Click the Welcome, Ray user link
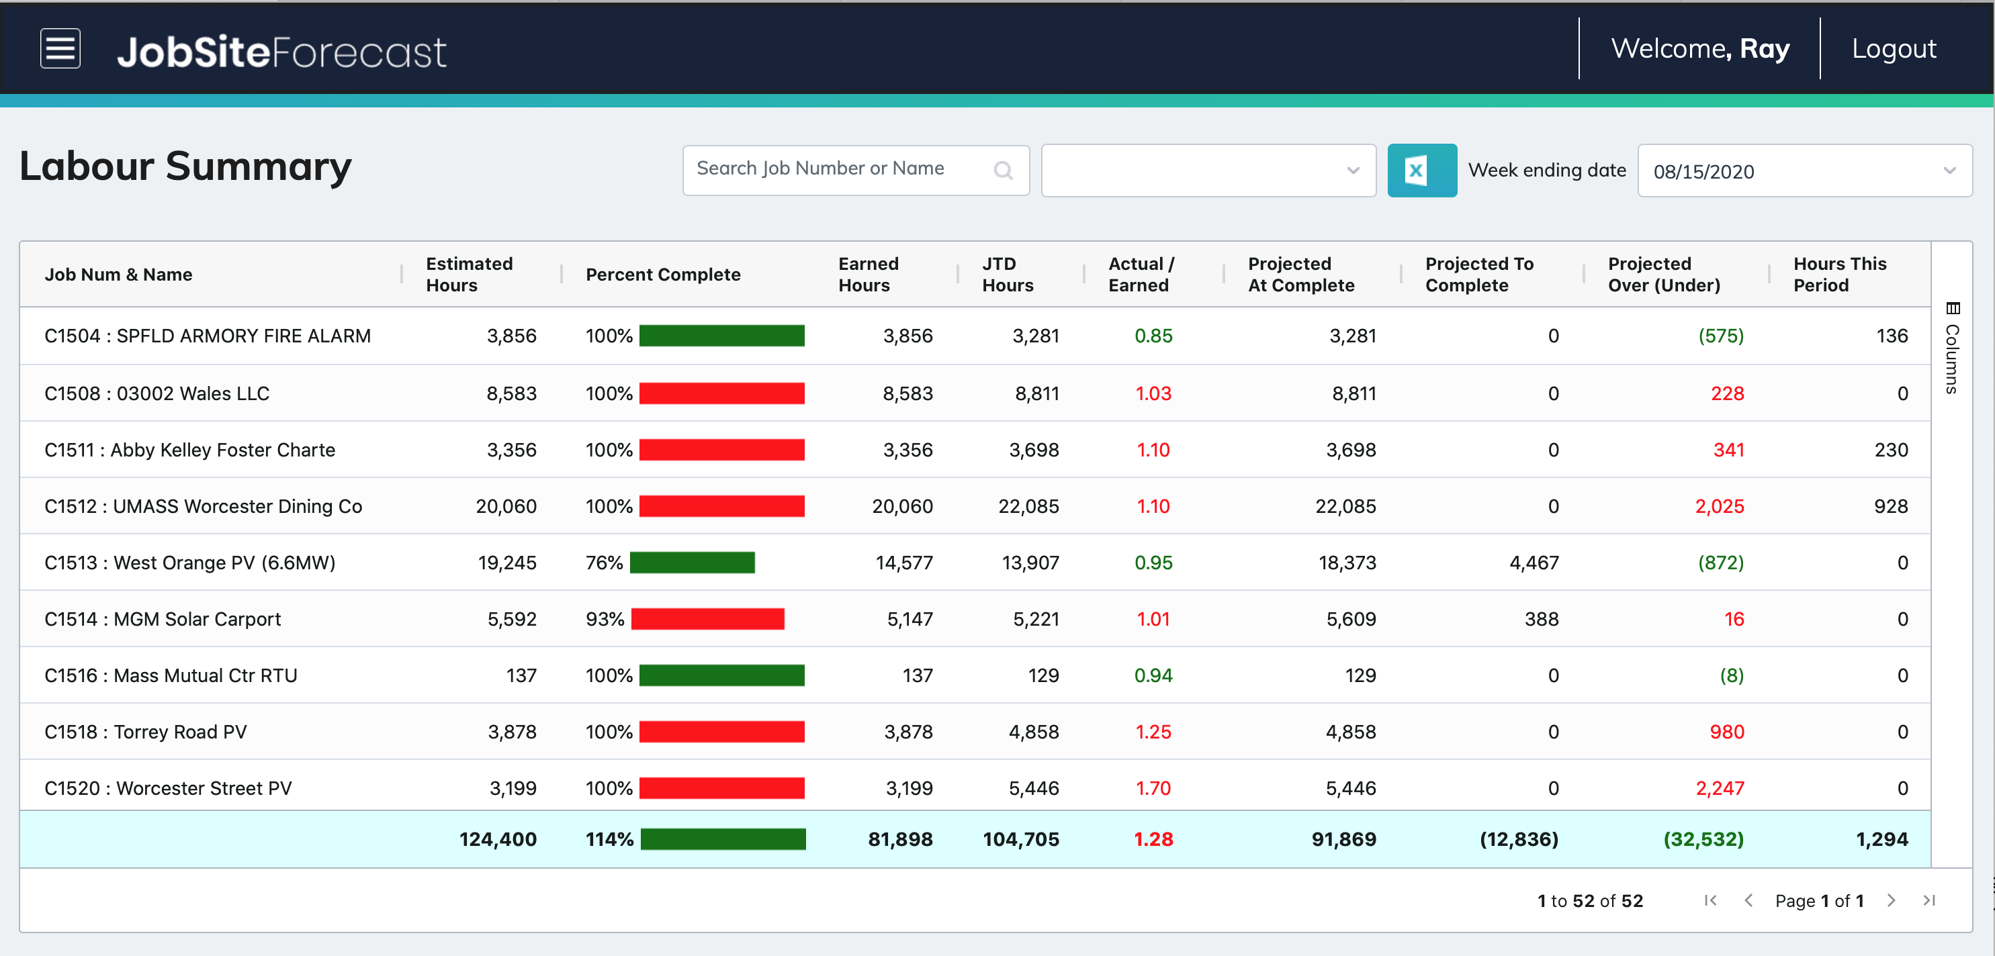 1700,49
